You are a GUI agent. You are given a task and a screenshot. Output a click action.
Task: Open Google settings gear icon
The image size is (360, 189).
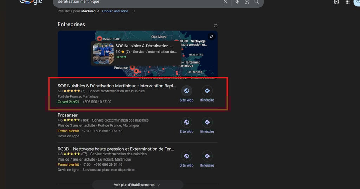click(x=336, y=2)
